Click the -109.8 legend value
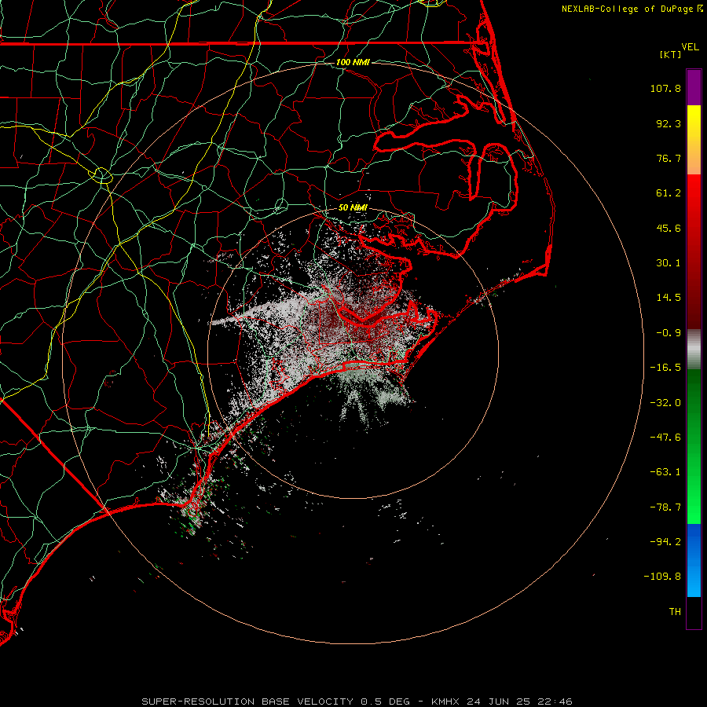 [x=662, y=577]
